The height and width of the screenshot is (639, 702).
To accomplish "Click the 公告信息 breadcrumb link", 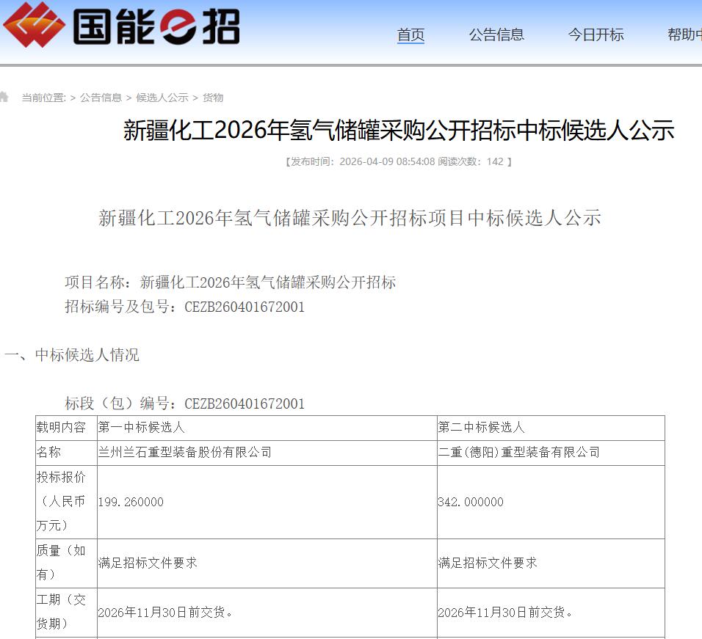I will (x=101, y=97).
